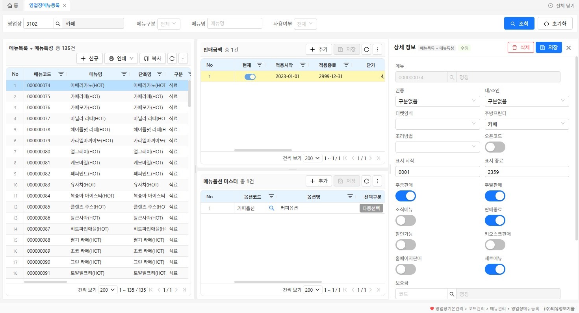Viewport: 579px width, 313px height.
Task: Close the 영업장메뉴등록 tab with its X
Action: 65,6
